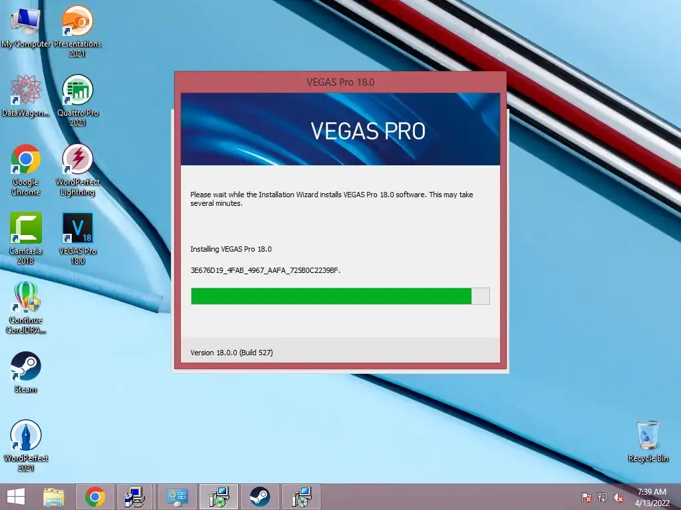Screen dimensions: 681x510
Task: Open Camtasia 2018 desktop shortcut
Action: pyautogui.click(x=26, y=238)
